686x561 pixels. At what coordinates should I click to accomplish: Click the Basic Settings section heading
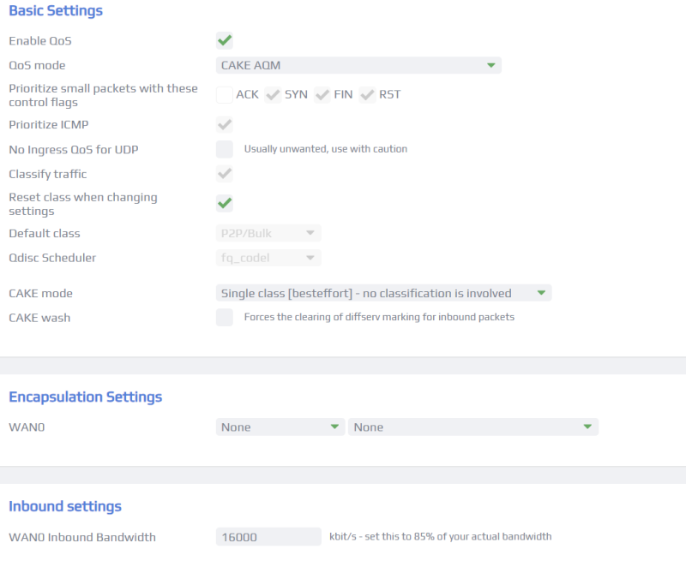(56, 10)
